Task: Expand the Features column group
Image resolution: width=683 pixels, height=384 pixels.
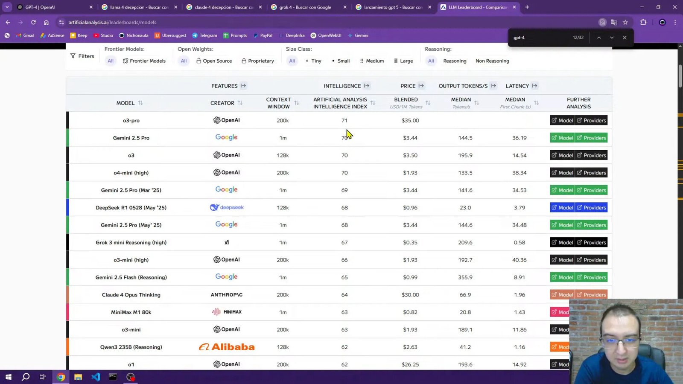Action: click(243, 86)
